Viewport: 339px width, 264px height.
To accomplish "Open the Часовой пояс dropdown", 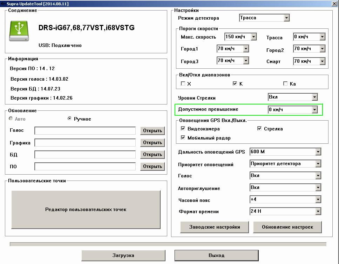I will tap(318, 199).
